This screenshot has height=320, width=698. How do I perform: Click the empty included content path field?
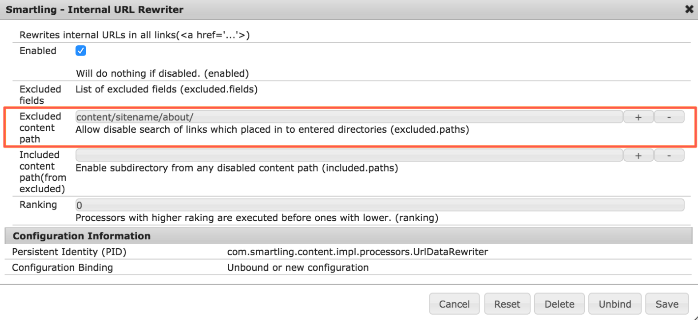click(295, 155)
